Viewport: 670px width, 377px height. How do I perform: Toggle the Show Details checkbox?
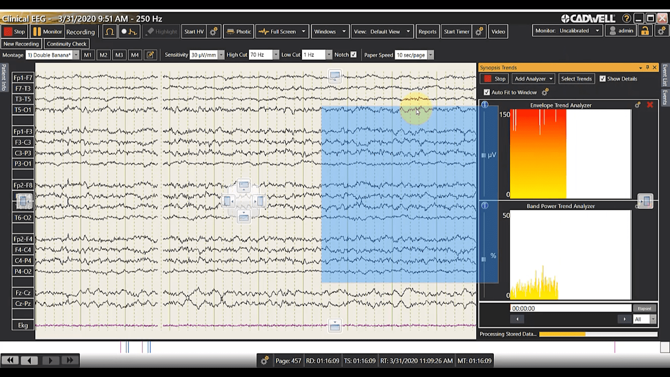click(603, 79)
